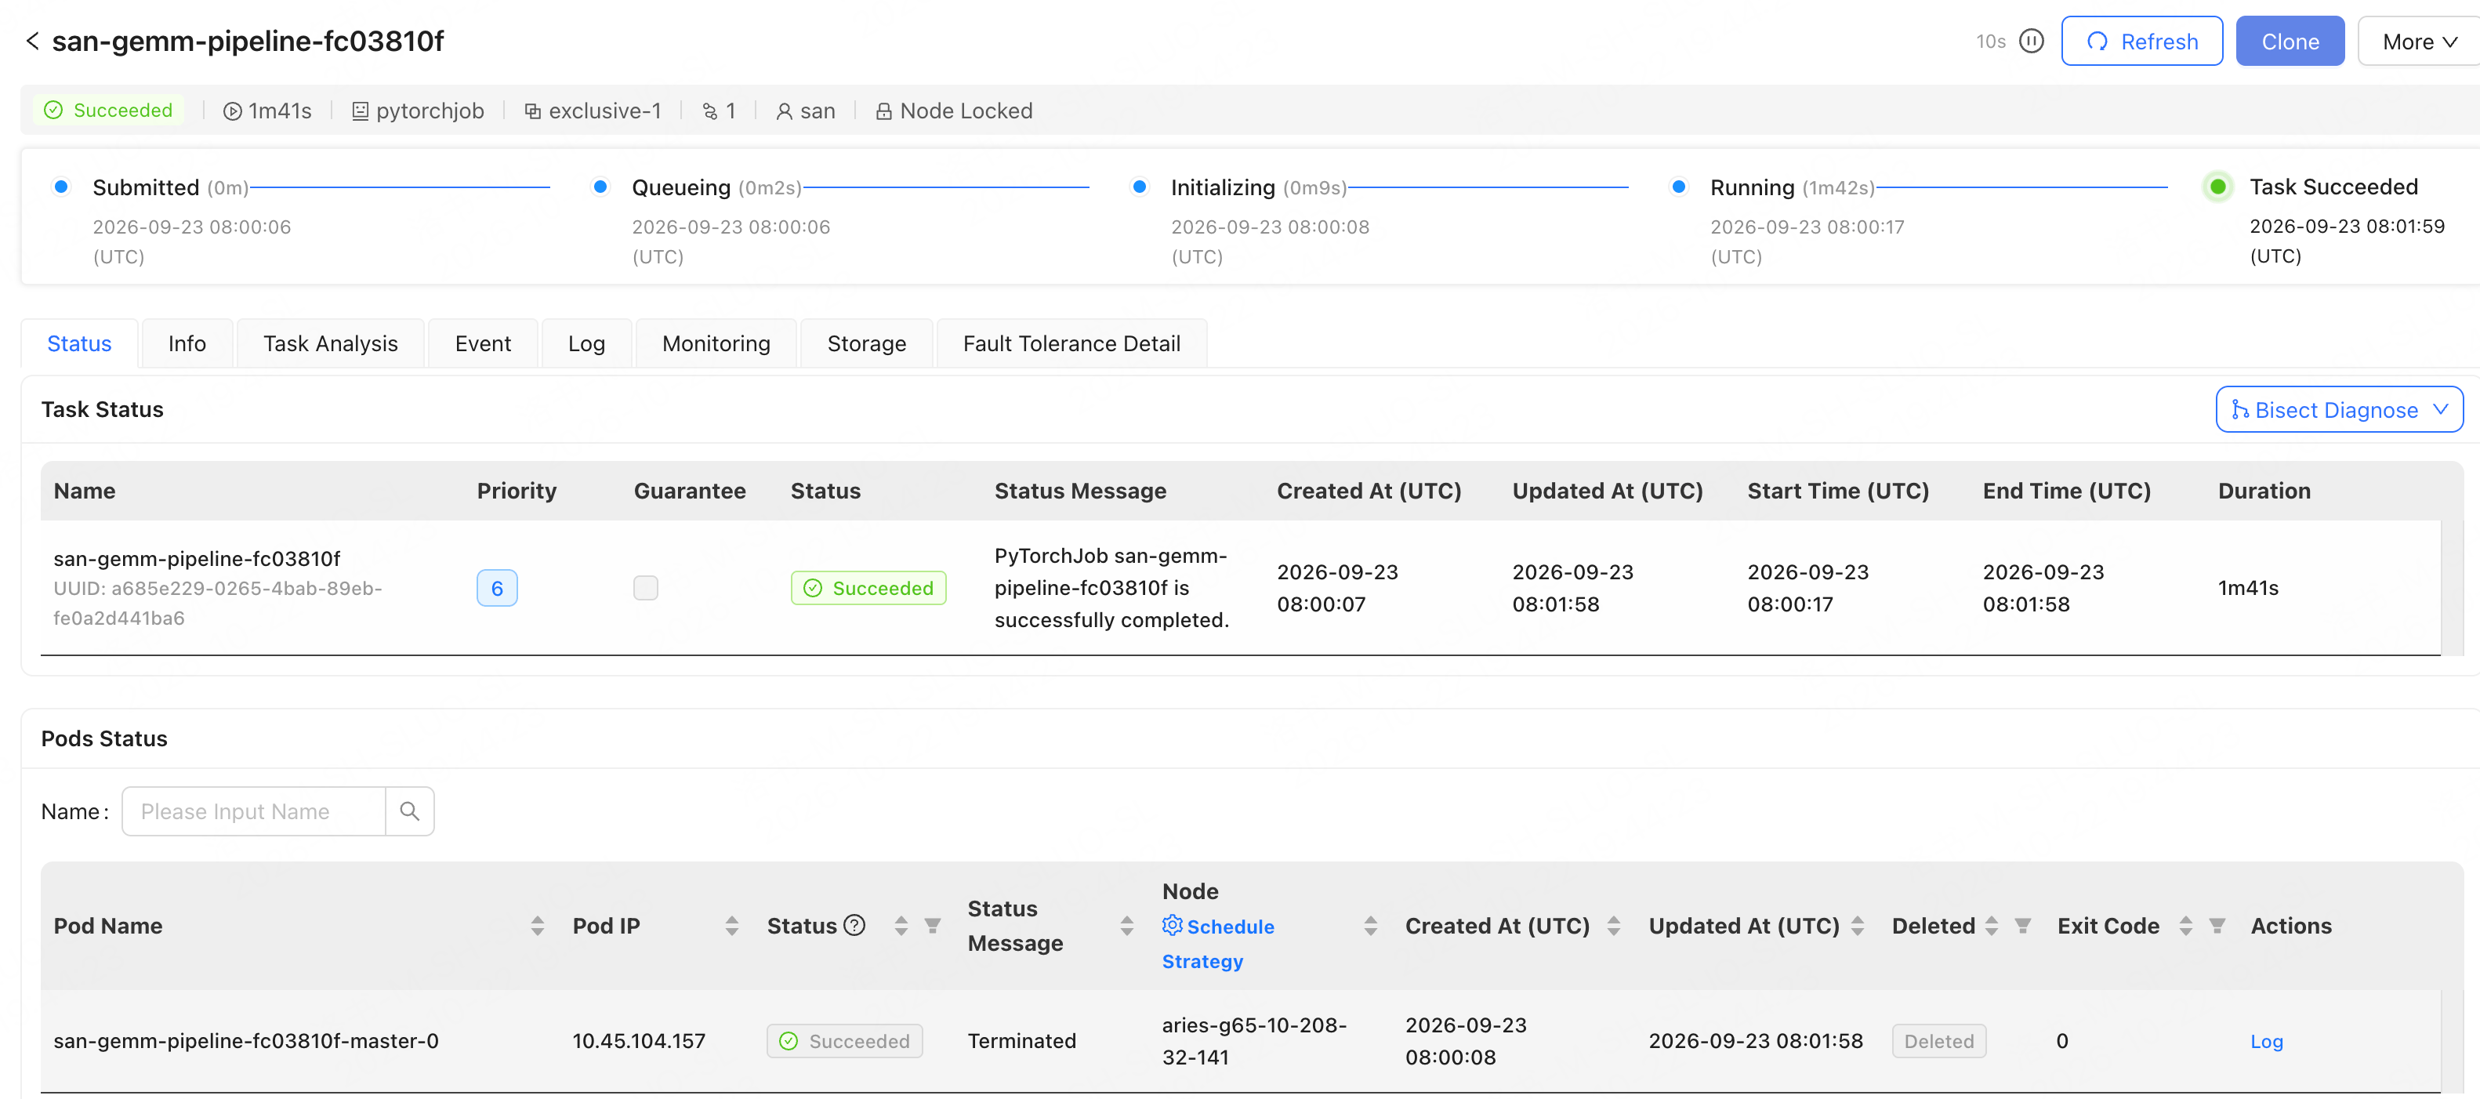
Task: Toggle the Guarantee checkbox for the task
Action: [x=646, y=588]
